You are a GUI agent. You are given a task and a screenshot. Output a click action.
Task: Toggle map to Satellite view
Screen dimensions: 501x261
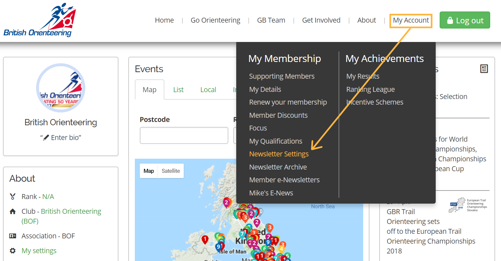(x=171, y=171)
